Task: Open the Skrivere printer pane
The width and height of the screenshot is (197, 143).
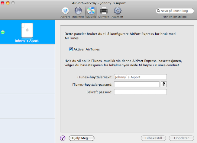Action: pos(104,13)
